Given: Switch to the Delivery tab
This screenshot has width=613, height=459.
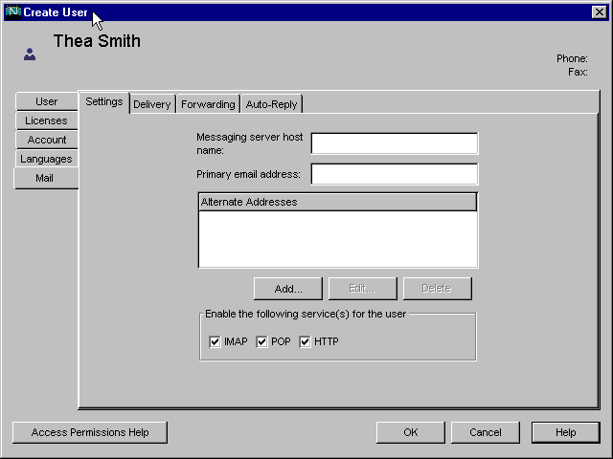Looking at the screenshot, I should point(152,104).
